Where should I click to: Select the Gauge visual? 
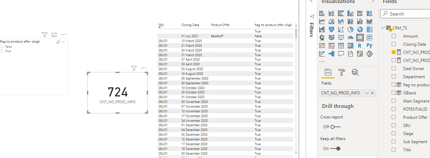(x=351, y=38)
